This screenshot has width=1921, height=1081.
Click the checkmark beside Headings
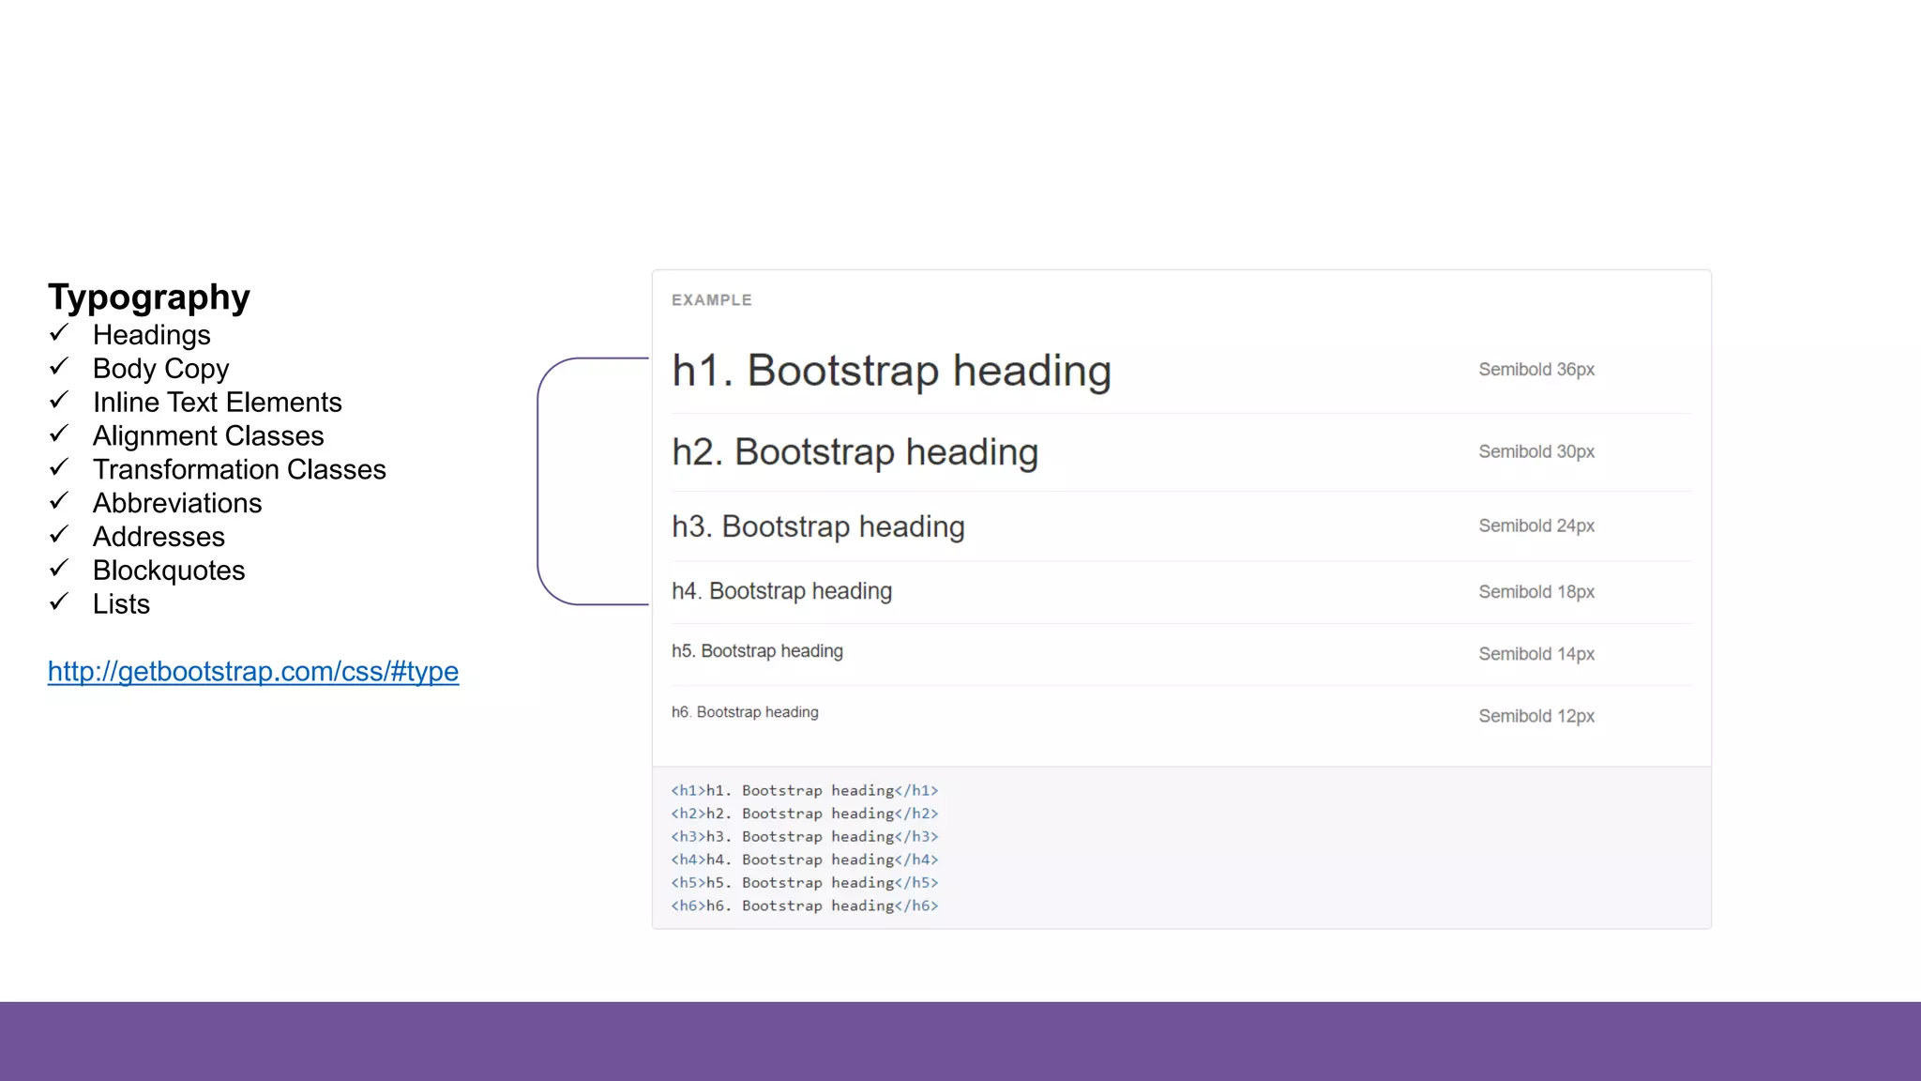[59, 333]
